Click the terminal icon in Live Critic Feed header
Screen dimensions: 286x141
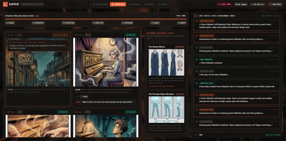196,16
